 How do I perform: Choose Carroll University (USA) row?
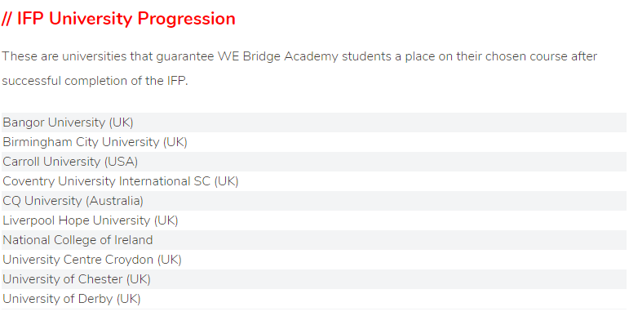pyautogui.click(x=314, y=162)
